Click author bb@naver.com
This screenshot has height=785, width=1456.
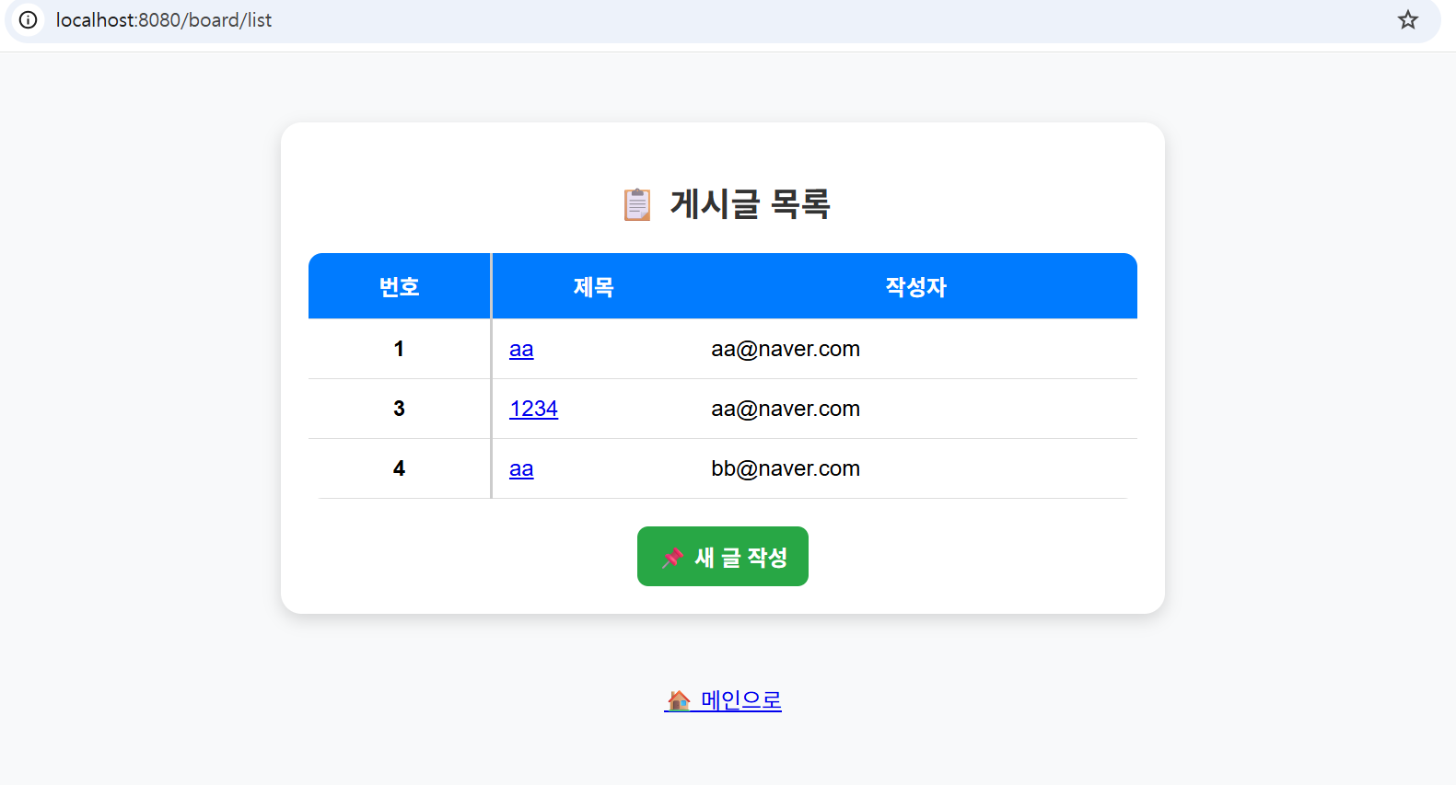[786, 468]
